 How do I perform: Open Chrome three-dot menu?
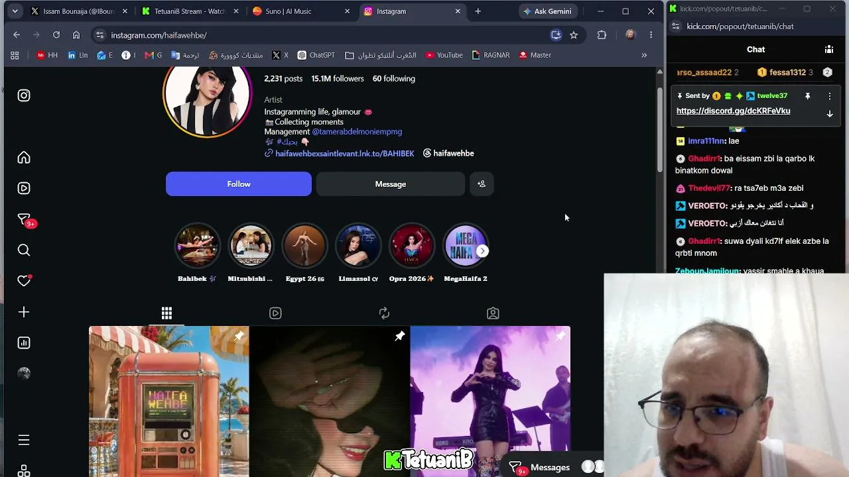(651, 35)
